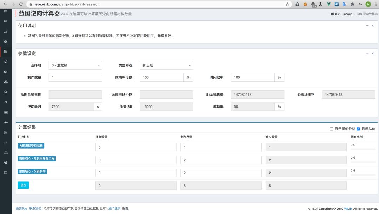
Task: Click the paper plane sidebar icon
Action: pos(6,62)
